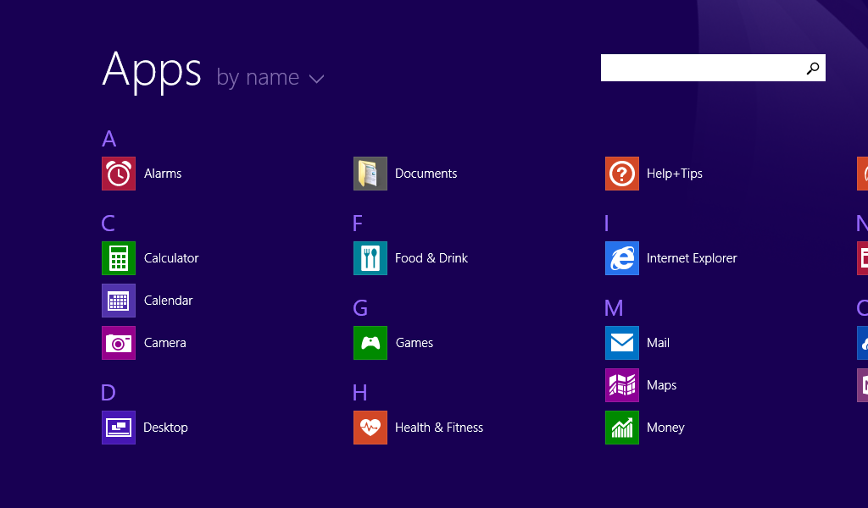Start the Camera app icon
This screenshot has width=868, height=508.
pyautogui.click(x=119, y=343)
